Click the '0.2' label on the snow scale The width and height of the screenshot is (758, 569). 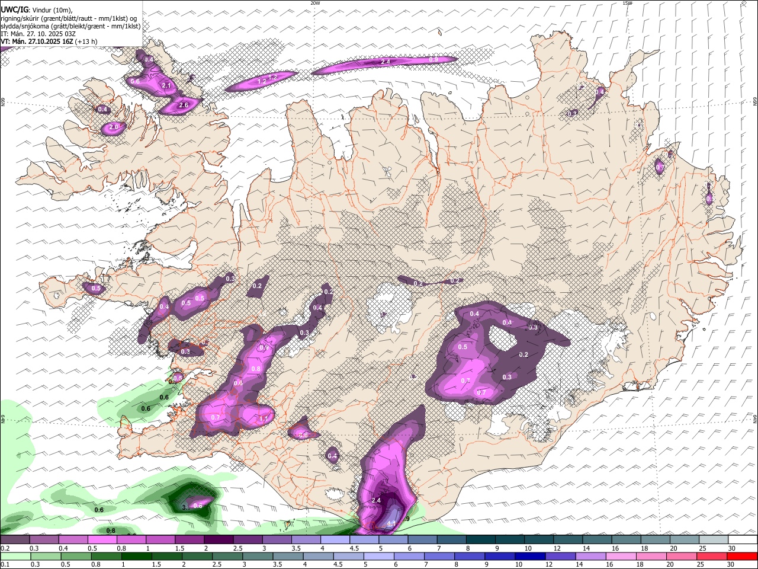pyautogui.click(x=5, y=548)
